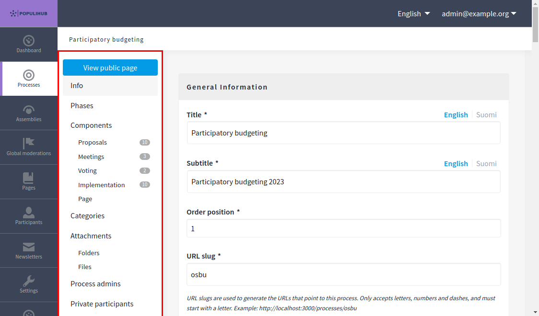Open the Assemblies section
This screenshot has height=316, width=539.
tap(29, 113)
